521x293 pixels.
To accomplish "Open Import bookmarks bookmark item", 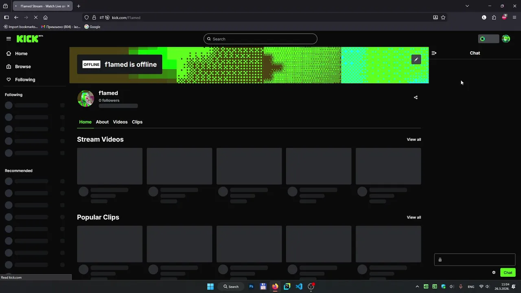I will (20, 27).
